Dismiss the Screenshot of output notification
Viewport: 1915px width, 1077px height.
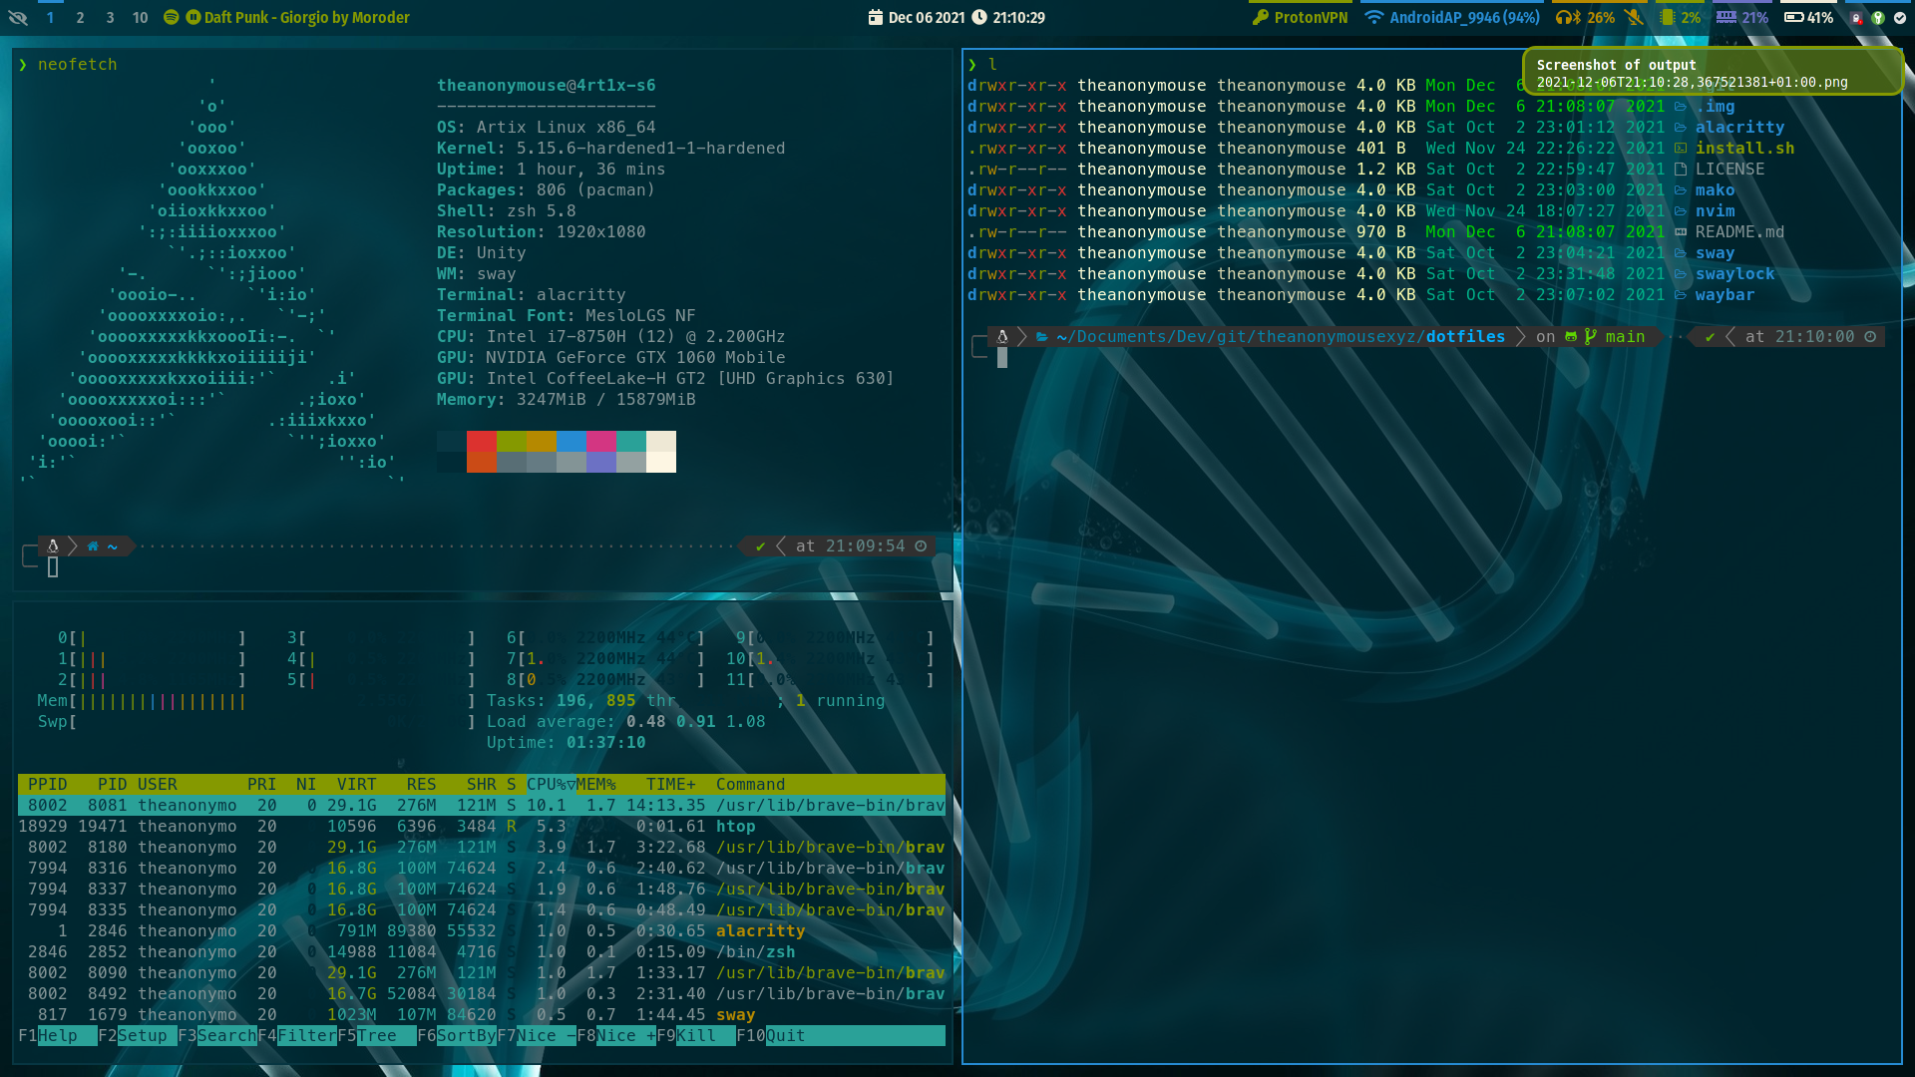[1712, 72]
